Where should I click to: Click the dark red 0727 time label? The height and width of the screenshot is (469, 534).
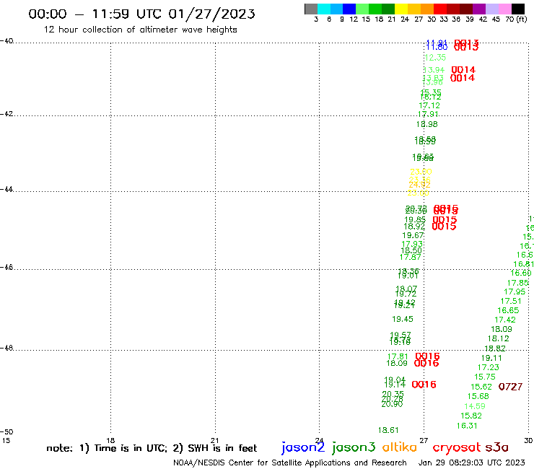tap(510, 387)
